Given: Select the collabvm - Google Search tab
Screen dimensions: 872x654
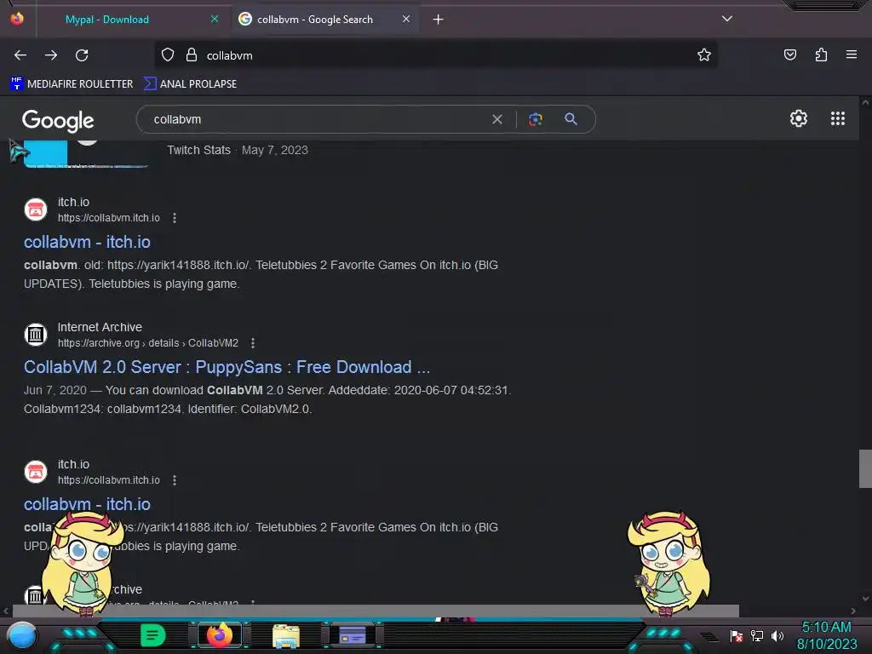Looking at the screenshot, I should click(325, 20).
